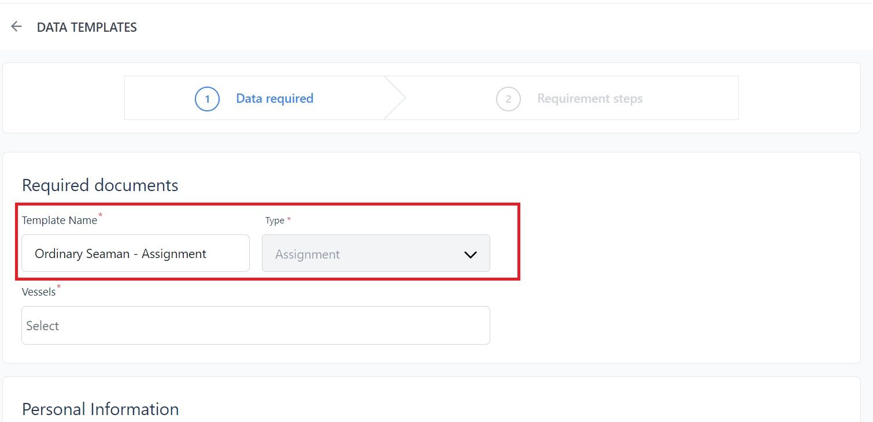Screen dimensions: 873x422
Task: Click the down chevron in Type field
Action: point(471,255)
